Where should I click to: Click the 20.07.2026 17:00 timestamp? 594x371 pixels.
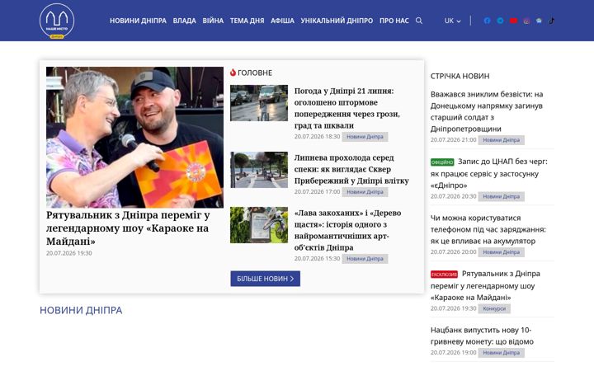(x=317, y=192)
